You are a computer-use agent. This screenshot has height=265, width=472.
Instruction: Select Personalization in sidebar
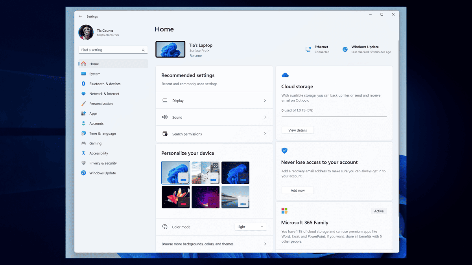(x=113, y=104)
